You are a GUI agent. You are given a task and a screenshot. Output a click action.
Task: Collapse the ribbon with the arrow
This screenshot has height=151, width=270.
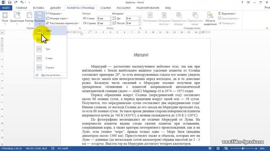267,28
